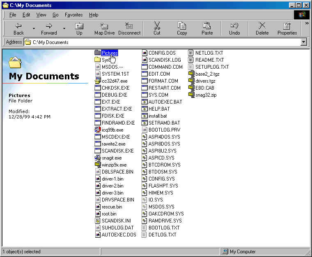Open the View menu
The height and width of the screenshot is (257, 312).
click(41, 15)
